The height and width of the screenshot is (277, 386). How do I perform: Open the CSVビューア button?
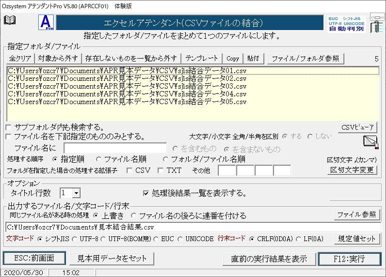pos(357,127)
